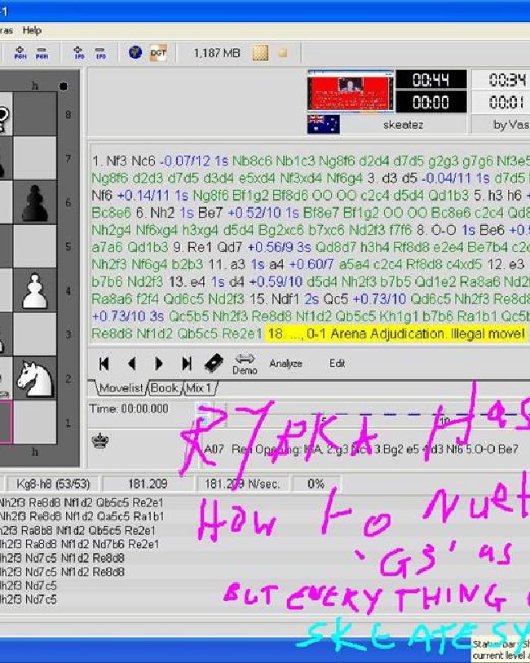Click the empty h1 square

click(35, 422)
